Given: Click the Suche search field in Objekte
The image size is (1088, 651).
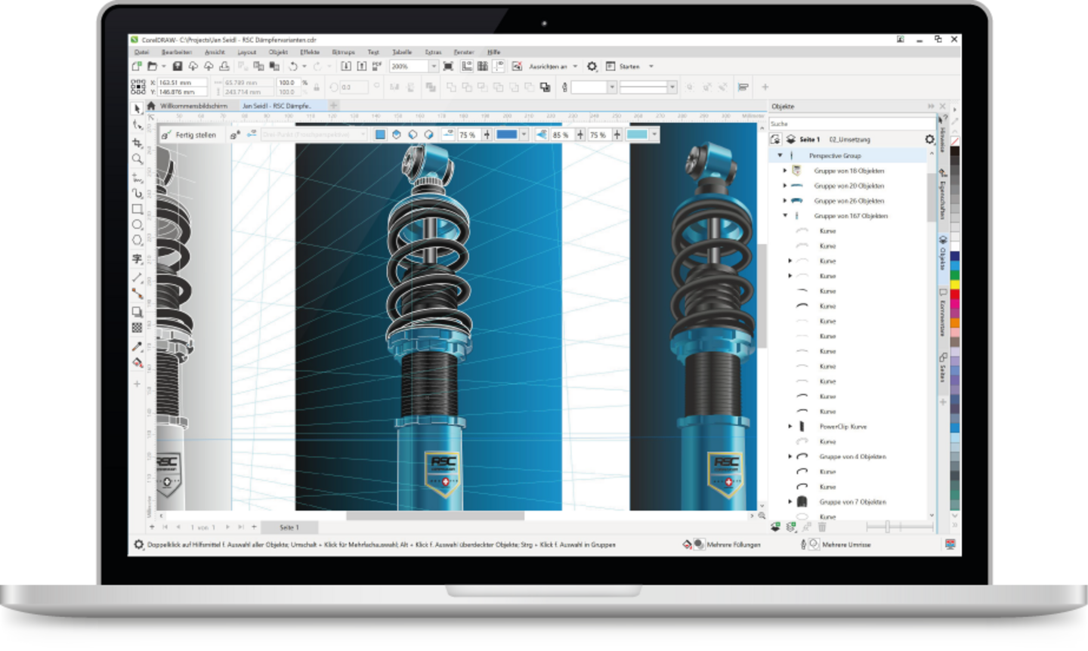Looking at the screenshot, I should pyautogui.click(x=850, y=124).
